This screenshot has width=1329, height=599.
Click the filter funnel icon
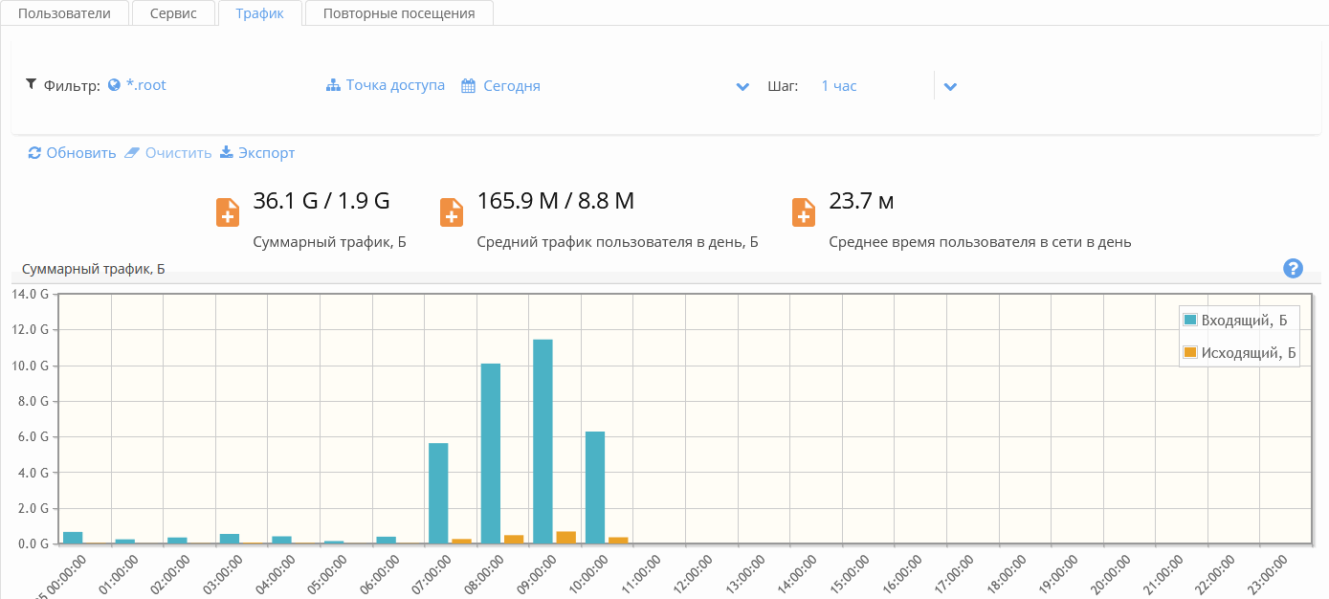[31, 84]
